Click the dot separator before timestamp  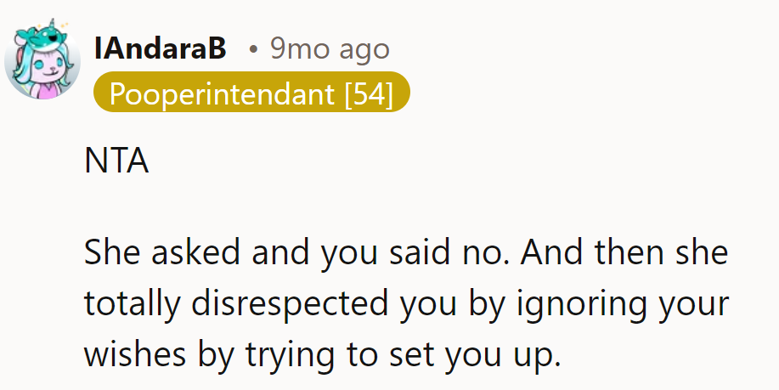tap(253, 49)
